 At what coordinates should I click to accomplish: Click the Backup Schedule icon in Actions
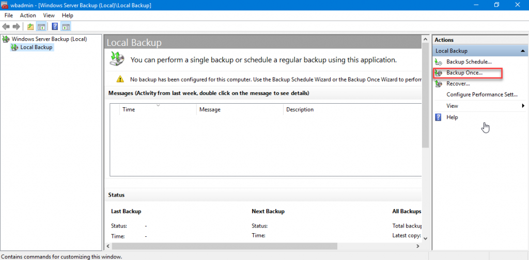[439, 62]
